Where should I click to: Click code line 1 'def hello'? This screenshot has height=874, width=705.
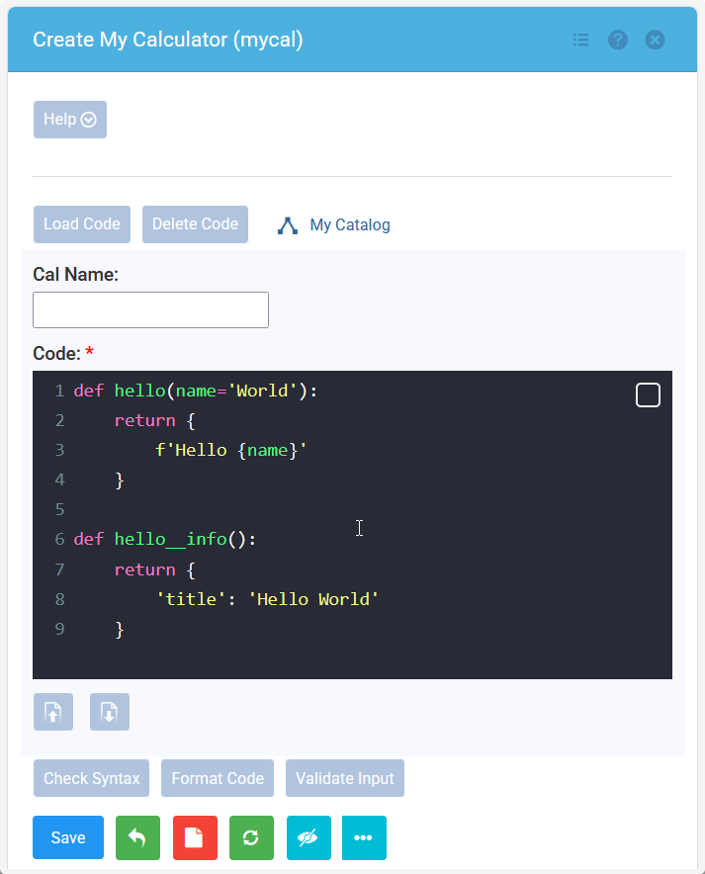coord(196,391)
